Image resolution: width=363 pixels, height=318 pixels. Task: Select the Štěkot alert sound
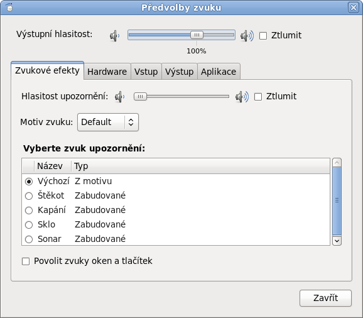pos(29,196)
